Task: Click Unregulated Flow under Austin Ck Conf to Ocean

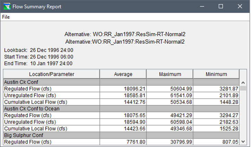Action: [x=30, y=122]
